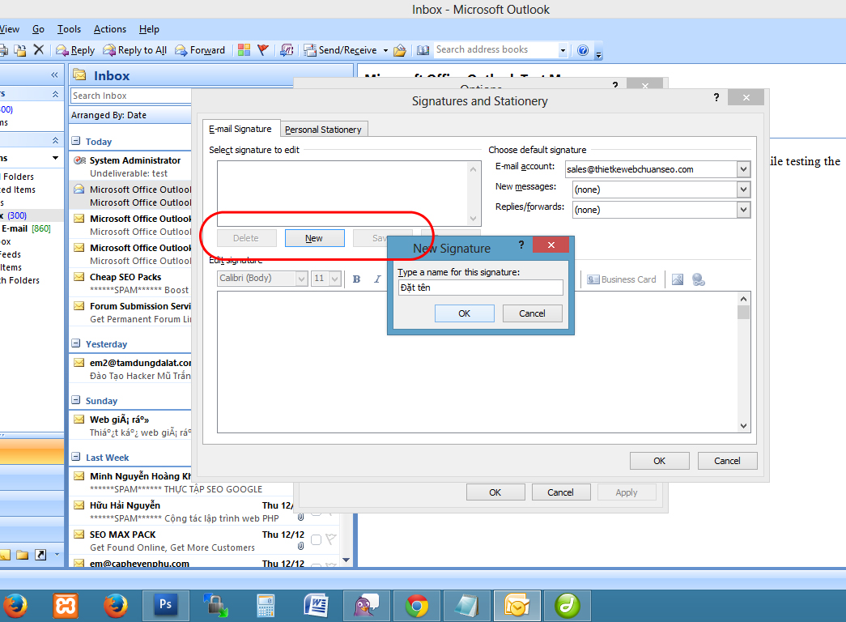The width and height of the screenshot is (846, 622).
Task: Open the Go menu
Action: 38,29
